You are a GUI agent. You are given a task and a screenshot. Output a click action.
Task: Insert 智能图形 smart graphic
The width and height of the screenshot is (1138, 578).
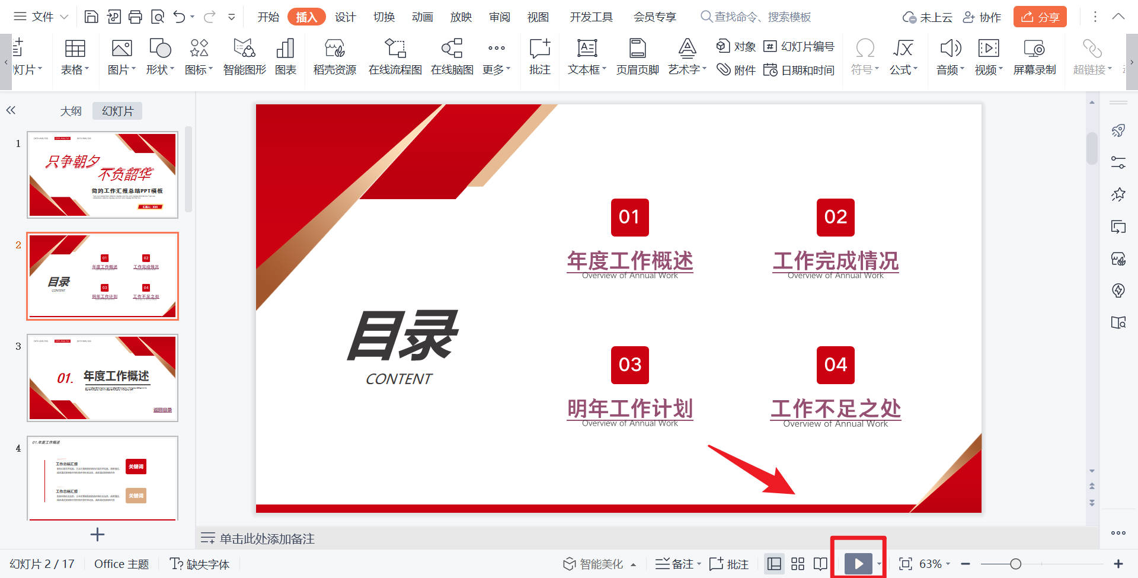point(244,58)
